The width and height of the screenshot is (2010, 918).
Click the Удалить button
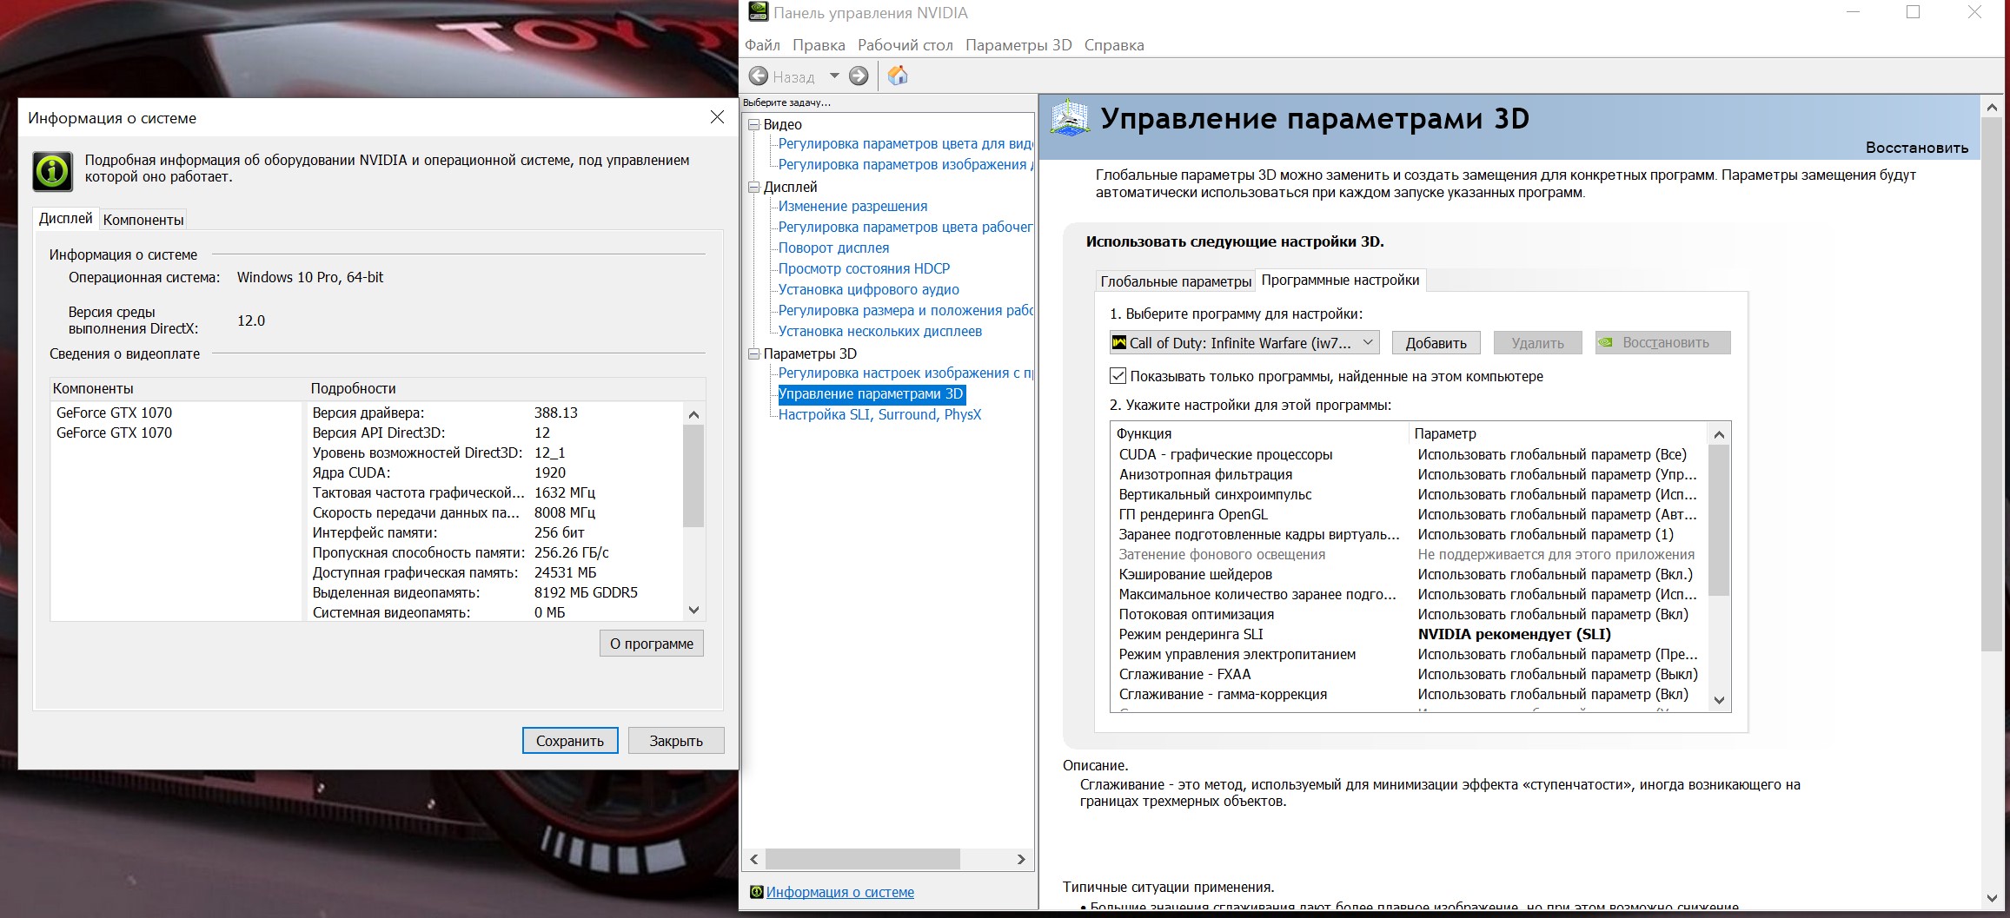(1537, 343)
